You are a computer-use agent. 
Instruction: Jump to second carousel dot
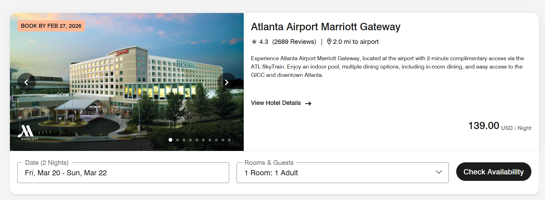point(177,140)
